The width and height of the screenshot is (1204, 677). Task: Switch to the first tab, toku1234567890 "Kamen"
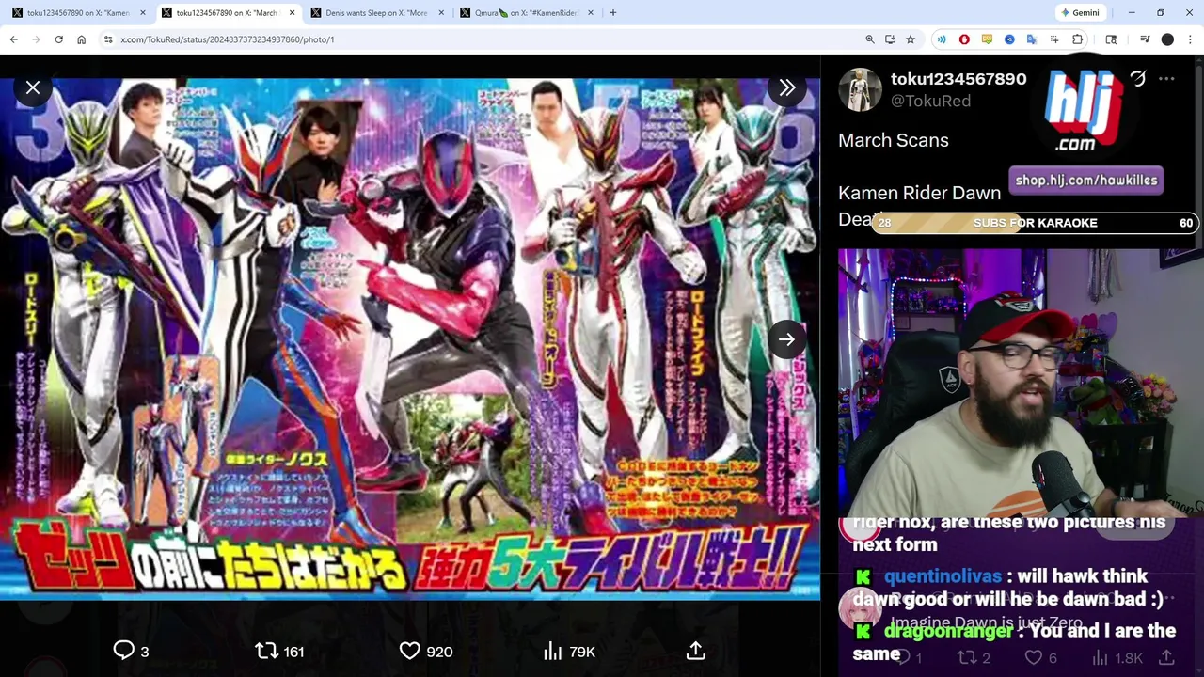click(x=78, y=13)
